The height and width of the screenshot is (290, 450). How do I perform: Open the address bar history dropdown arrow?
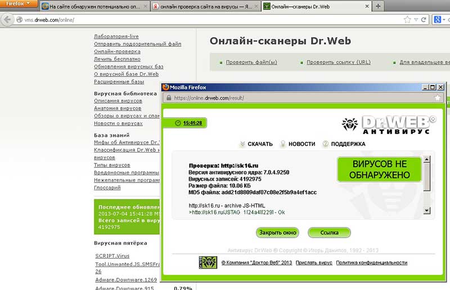pyautogui.click(x=416, y=20)
